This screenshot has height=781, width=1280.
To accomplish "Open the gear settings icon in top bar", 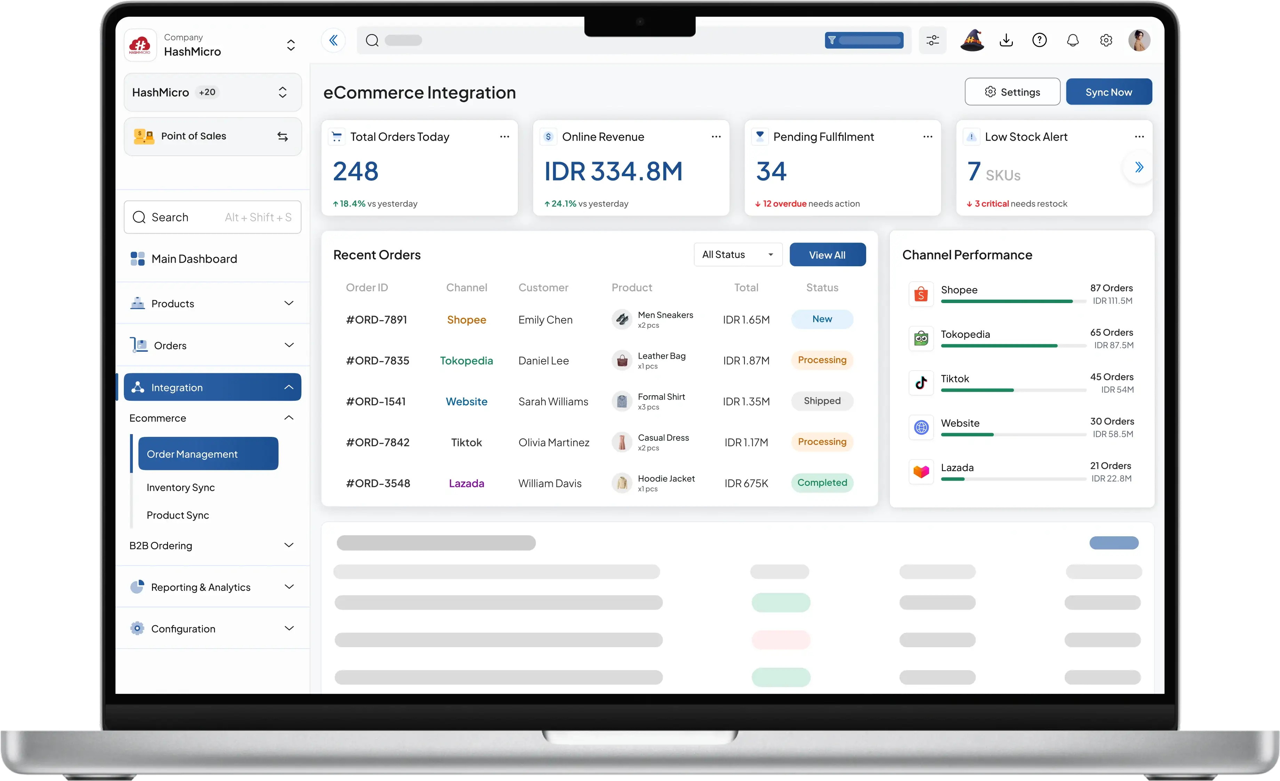I will [1106, 40].
